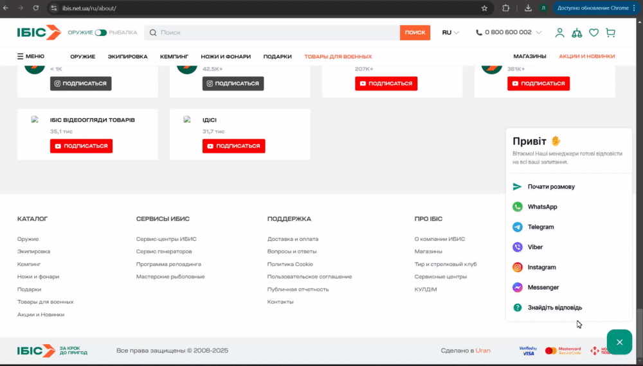
Task: Bookmark this page with star icon
Action: click(x=484, y=8)
